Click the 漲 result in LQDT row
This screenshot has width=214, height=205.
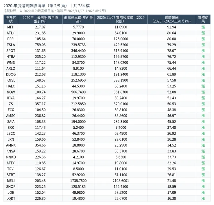(203, 198)
